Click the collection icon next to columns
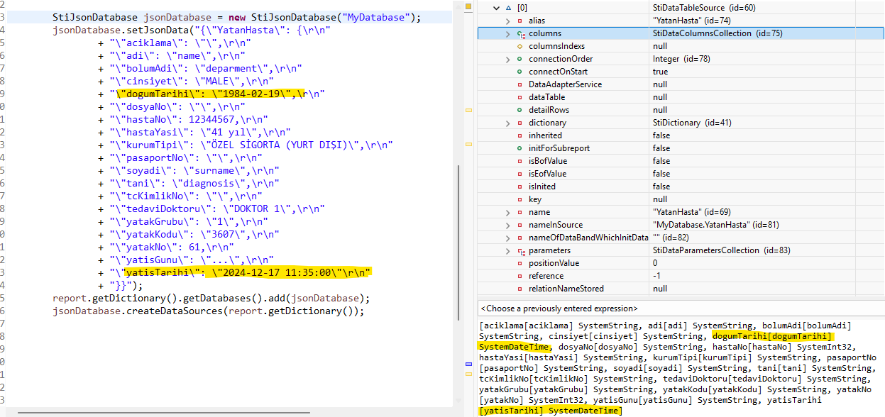Image resolution: width=885 pixels, height=417 pixels. point(520,33)
